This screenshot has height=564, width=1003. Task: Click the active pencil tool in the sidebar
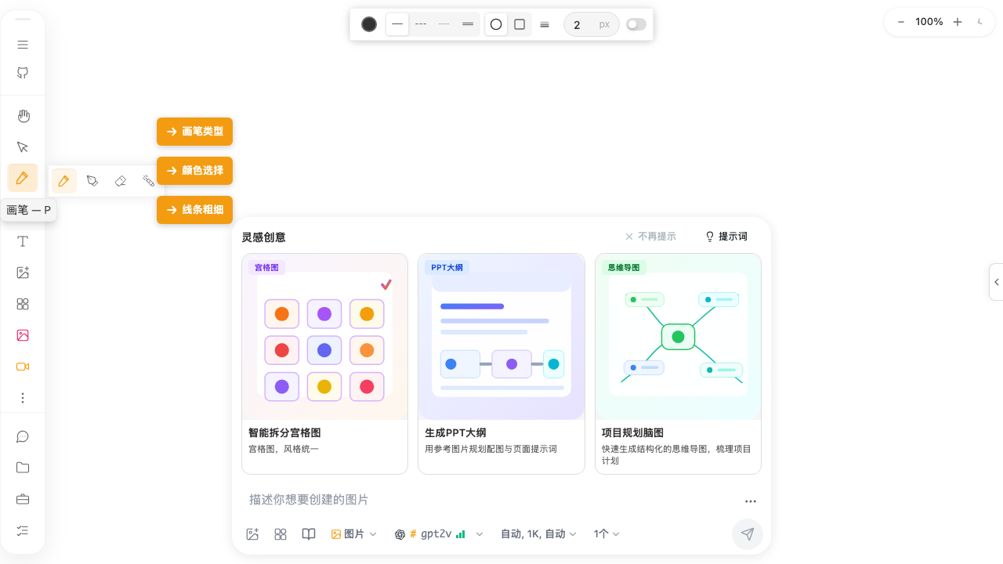click(x=23, y=178)
